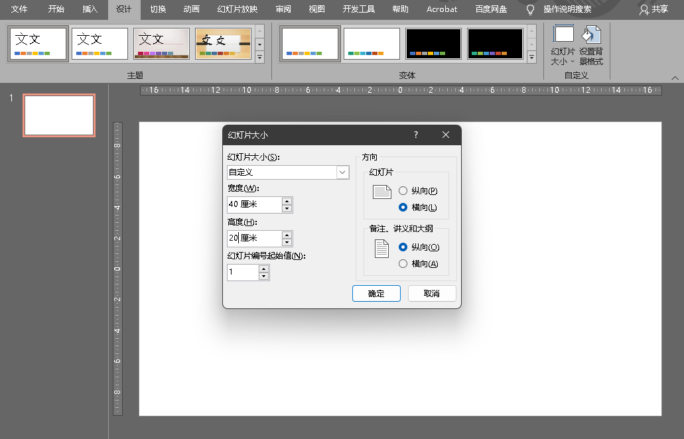Switch to the 动画 animations tab

[x=192, y=9]
